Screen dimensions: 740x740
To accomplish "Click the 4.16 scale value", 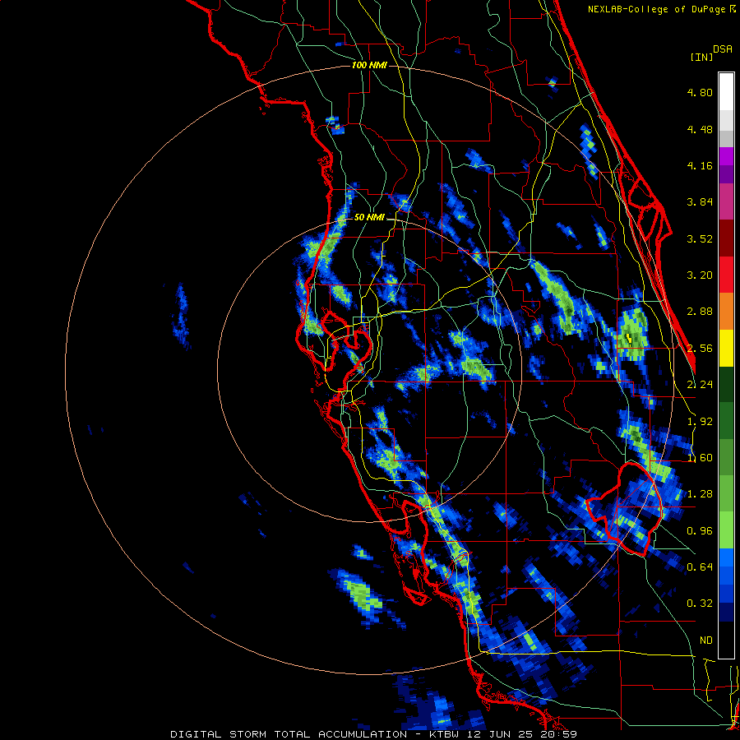I will (x=700, y=165).
